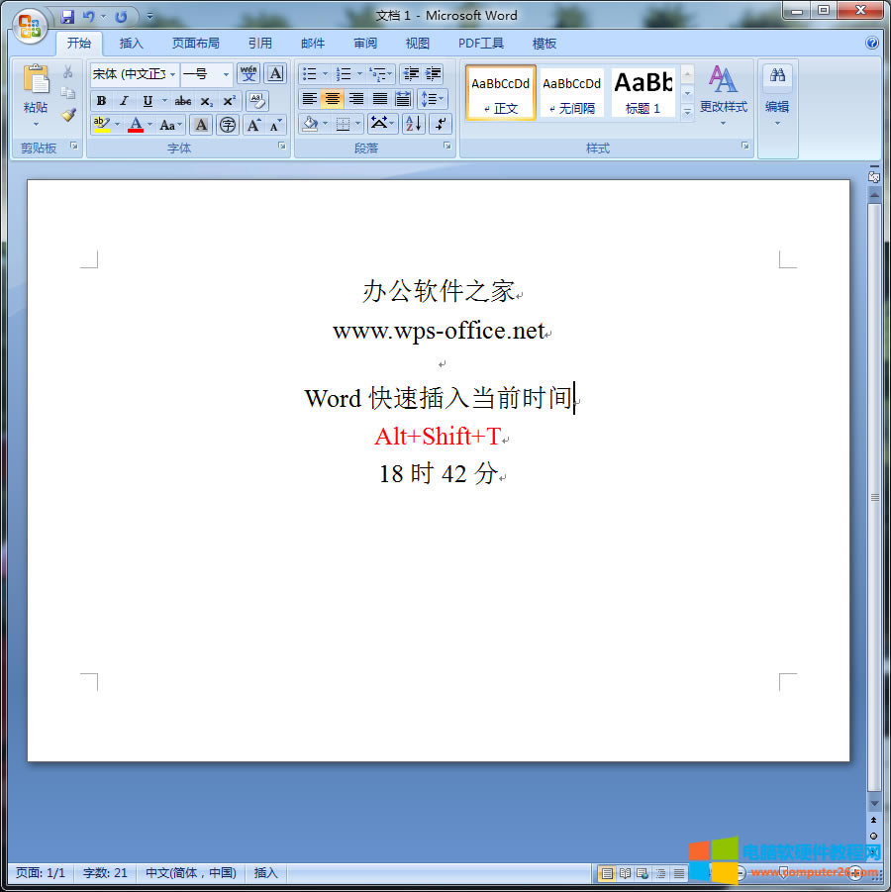The width and height of the screenshot is (891, 892).
Task: Select the grow font icon
Action: pos(254,125)
